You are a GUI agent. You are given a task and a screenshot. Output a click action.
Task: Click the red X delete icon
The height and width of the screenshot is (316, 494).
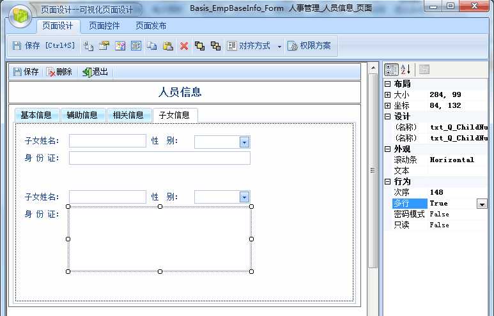[184, 46]
